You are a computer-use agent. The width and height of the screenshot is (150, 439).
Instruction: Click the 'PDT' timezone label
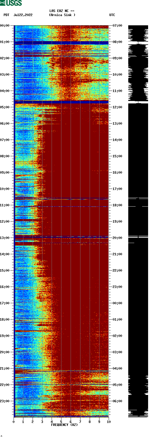(x=7, y=15)
